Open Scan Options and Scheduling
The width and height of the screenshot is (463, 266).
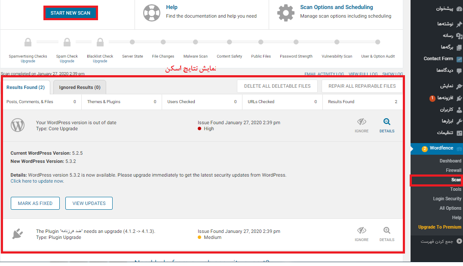(x=337, y=7)
